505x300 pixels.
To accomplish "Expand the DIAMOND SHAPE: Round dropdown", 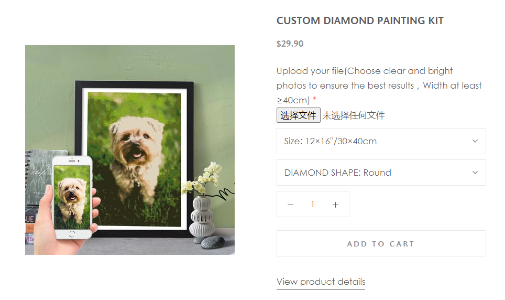I will [381, 173].
